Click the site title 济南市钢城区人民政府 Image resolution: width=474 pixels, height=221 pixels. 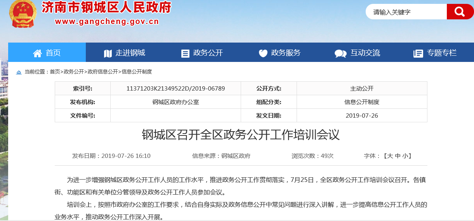point(106,7)
